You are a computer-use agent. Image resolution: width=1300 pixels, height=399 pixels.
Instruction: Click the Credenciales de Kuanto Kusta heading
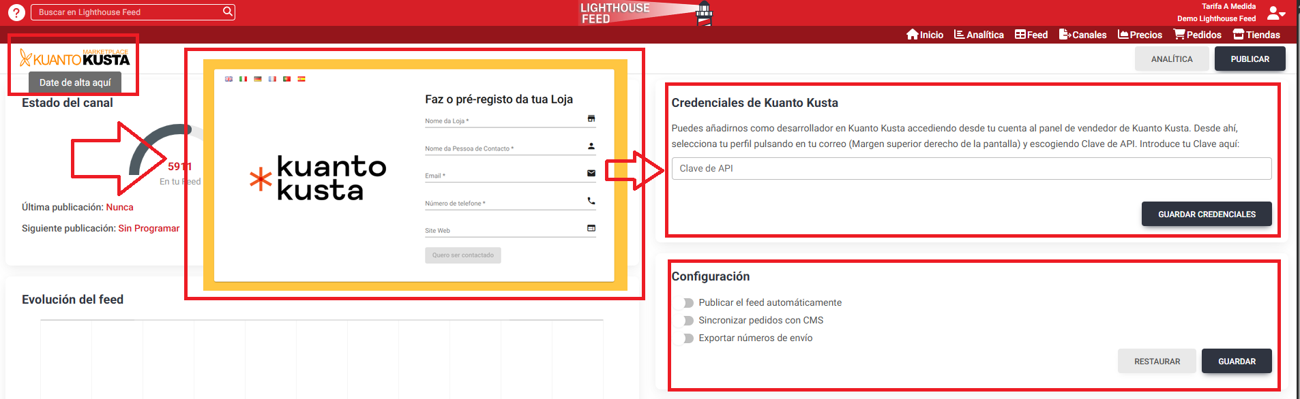click(754, 103)
